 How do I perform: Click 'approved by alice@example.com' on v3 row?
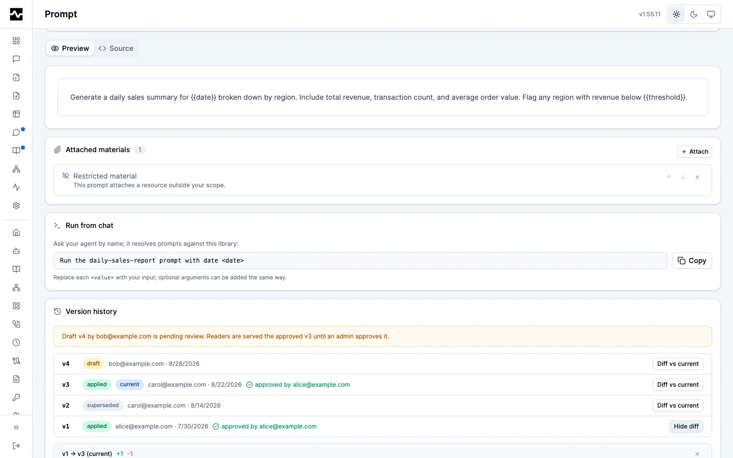point(302,385)
